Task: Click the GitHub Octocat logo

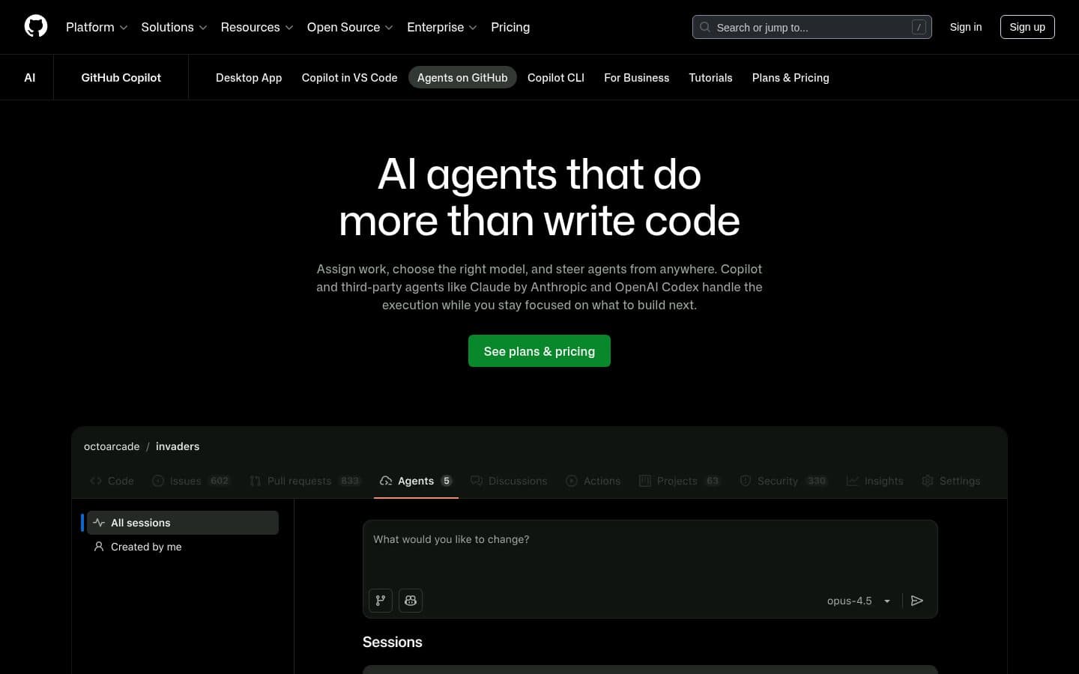Action: (x=36, y=26)
